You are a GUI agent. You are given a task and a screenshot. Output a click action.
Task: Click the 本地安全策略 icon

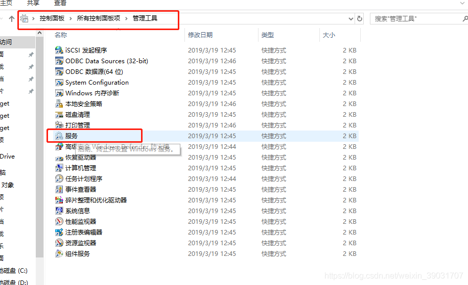pyautogui.click(x=59, y=103)
